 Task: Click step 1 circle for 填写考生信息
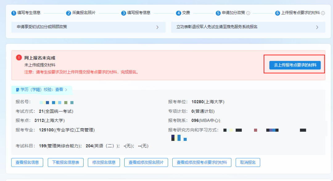[14, 13]
